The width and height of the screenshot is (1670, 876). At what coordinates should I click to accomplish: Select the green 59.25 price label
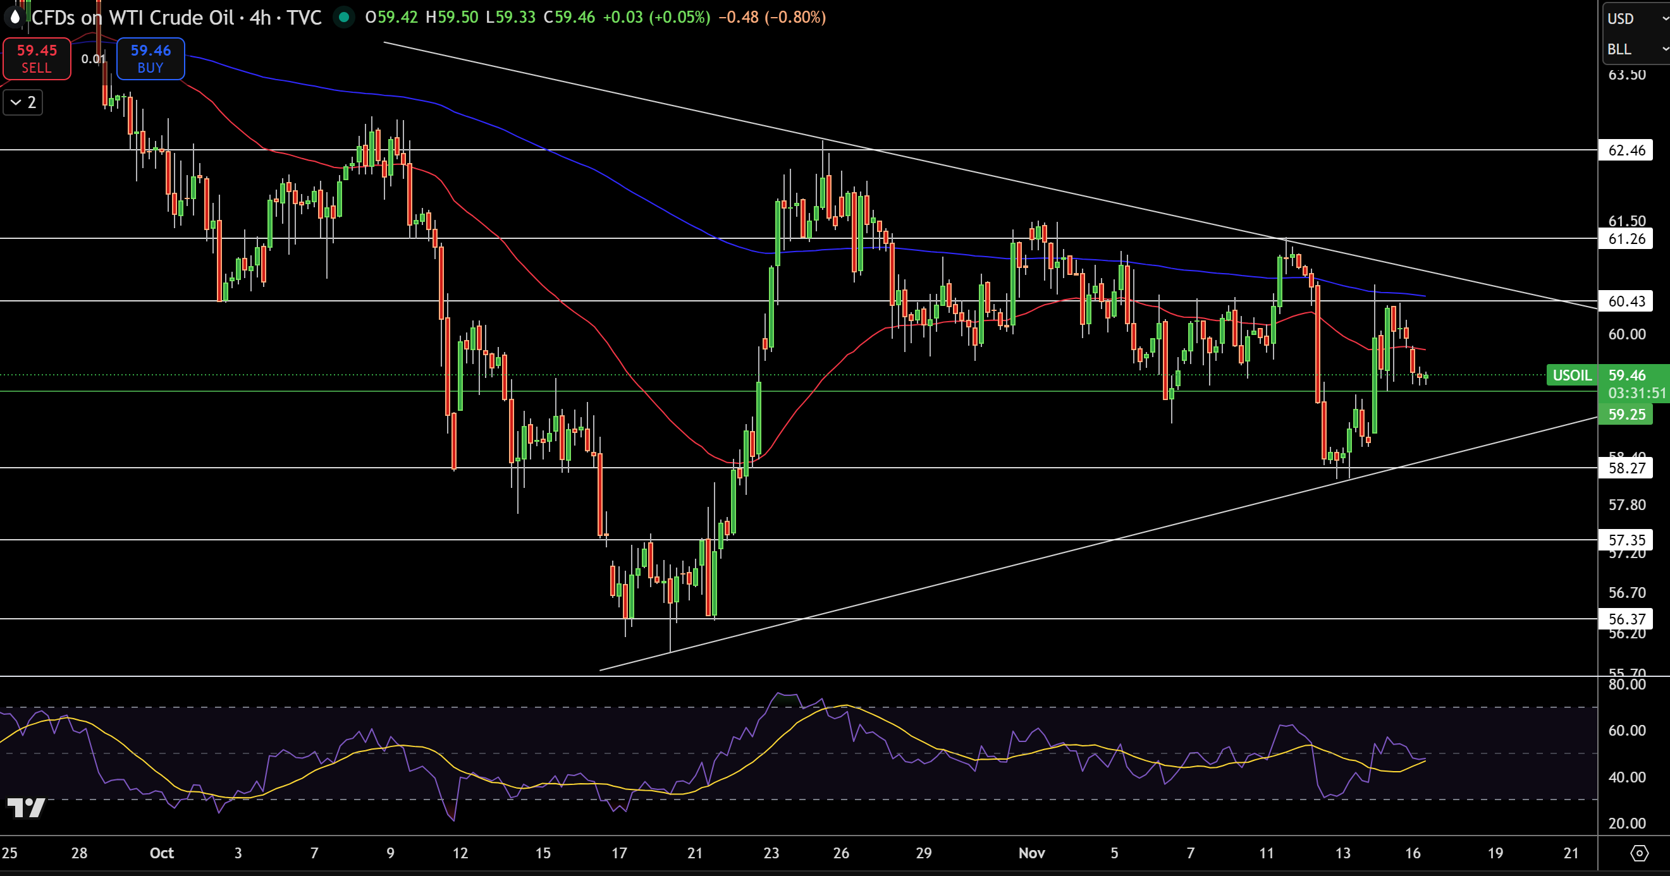coord(1626,415)
